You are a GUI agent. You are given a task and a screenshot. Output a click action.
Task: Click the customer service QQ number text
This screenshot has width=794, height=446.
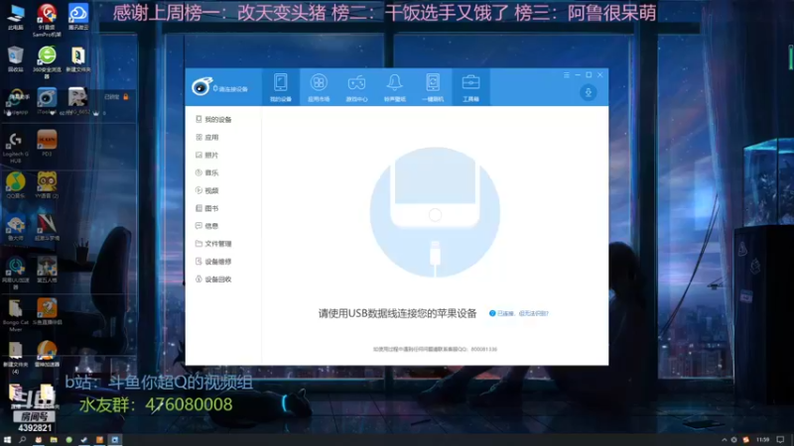(435, 349)
